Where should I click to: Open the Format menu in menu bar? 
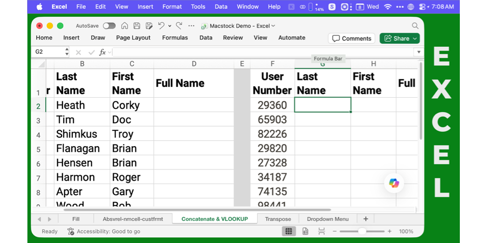[172, 7]
